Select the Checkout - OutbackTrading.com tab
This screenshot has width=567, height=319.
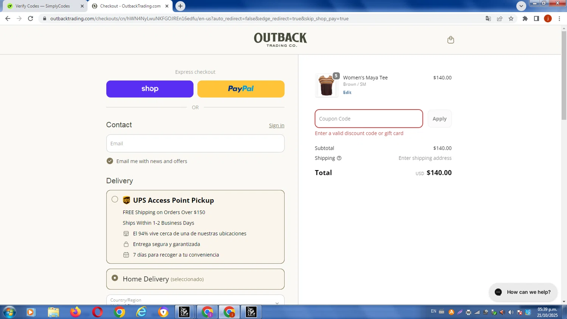click(130, 6)
